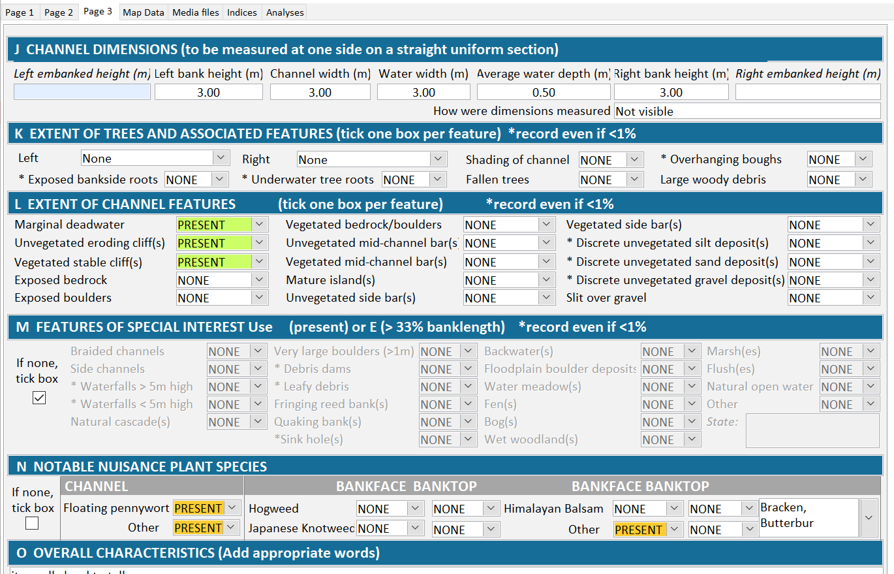
Task: Open the Side channels dropdown
Action: pos(237,369)
